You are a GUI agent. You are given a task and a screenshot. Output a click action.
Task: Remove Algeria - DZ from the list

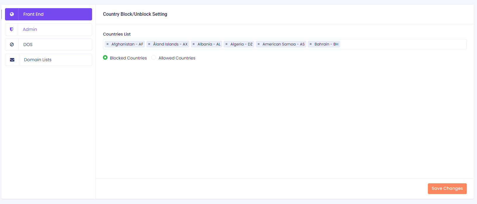pos(227,44)
